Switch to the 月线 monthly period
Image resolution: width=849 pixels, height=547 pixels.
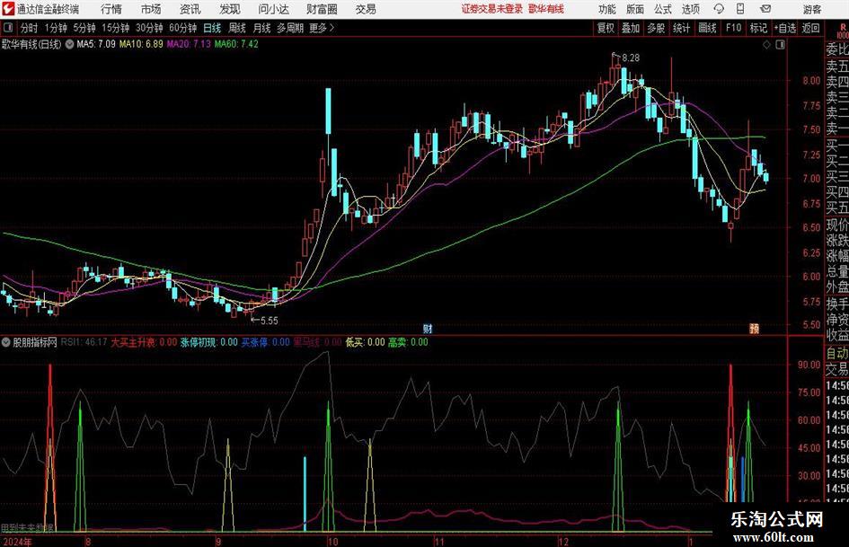(262, 28)
